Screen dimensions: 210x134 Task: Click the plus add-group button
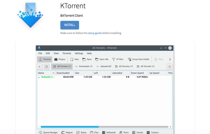39,67
